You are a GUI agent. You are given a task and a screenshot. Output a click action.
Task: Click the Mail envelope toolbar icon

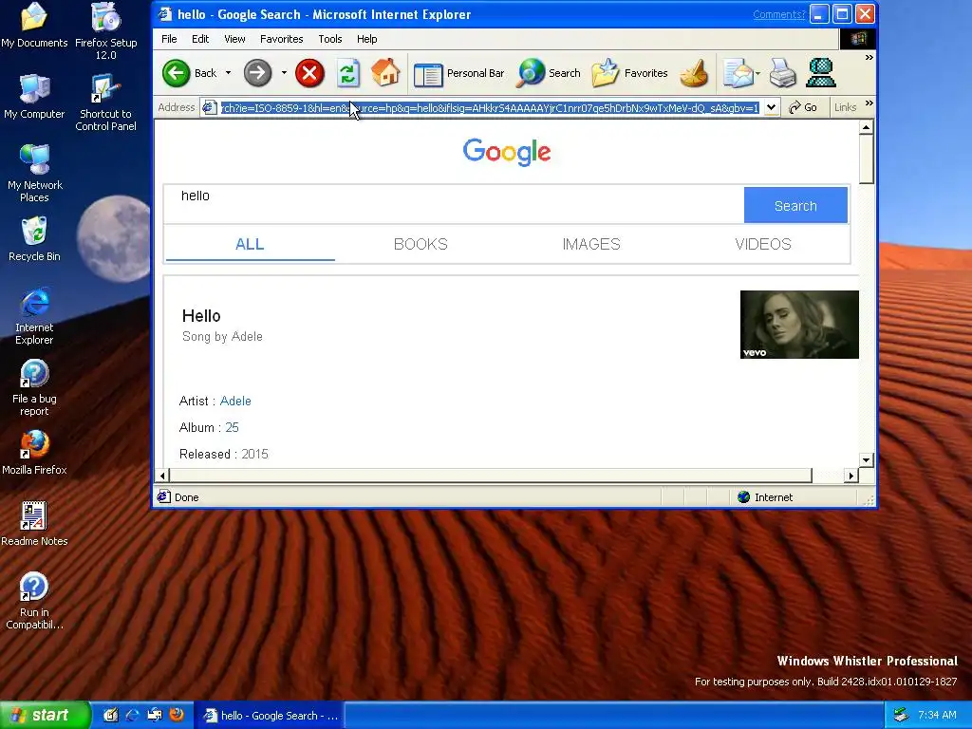pyautogui.click(x=738, y=73)
